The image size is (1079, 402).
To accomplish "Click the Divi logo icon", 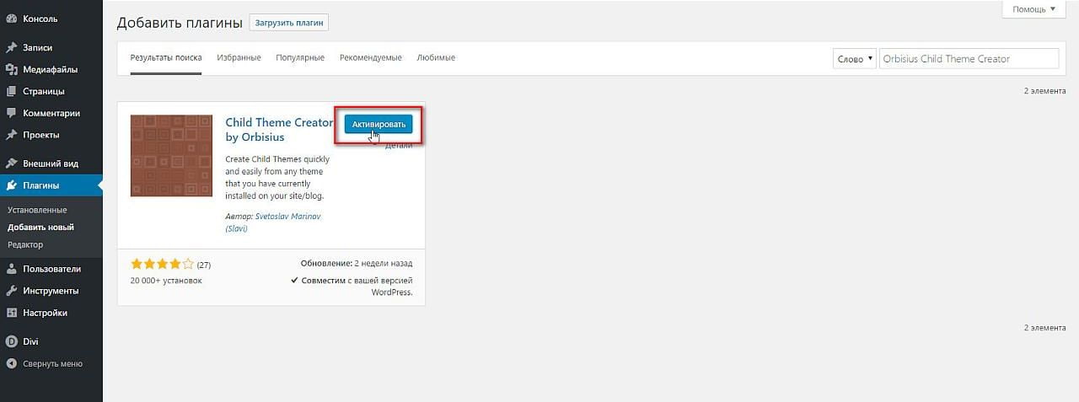I will click(12, 342).
